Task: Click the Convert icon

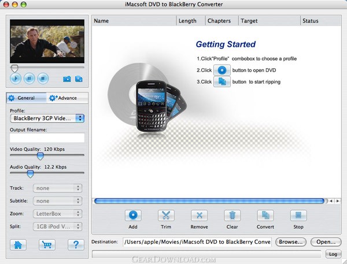Action: point(265,215)
